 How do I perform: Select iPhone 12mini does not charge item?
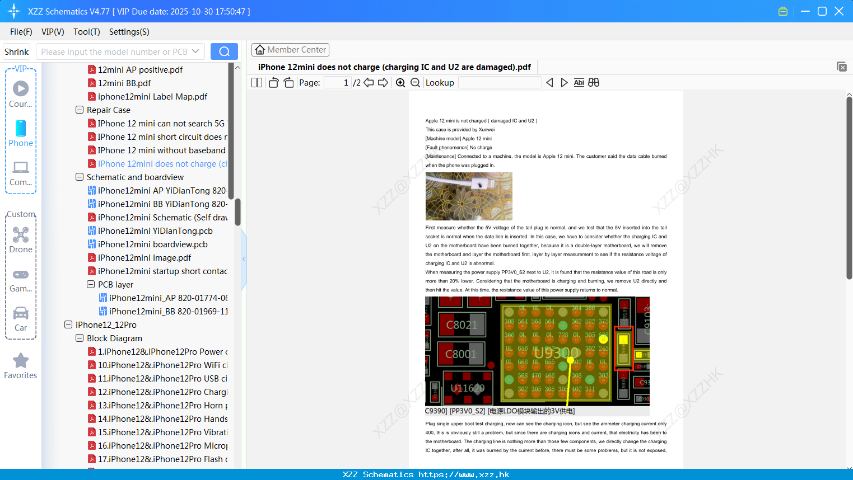click(x=157, y=164)
